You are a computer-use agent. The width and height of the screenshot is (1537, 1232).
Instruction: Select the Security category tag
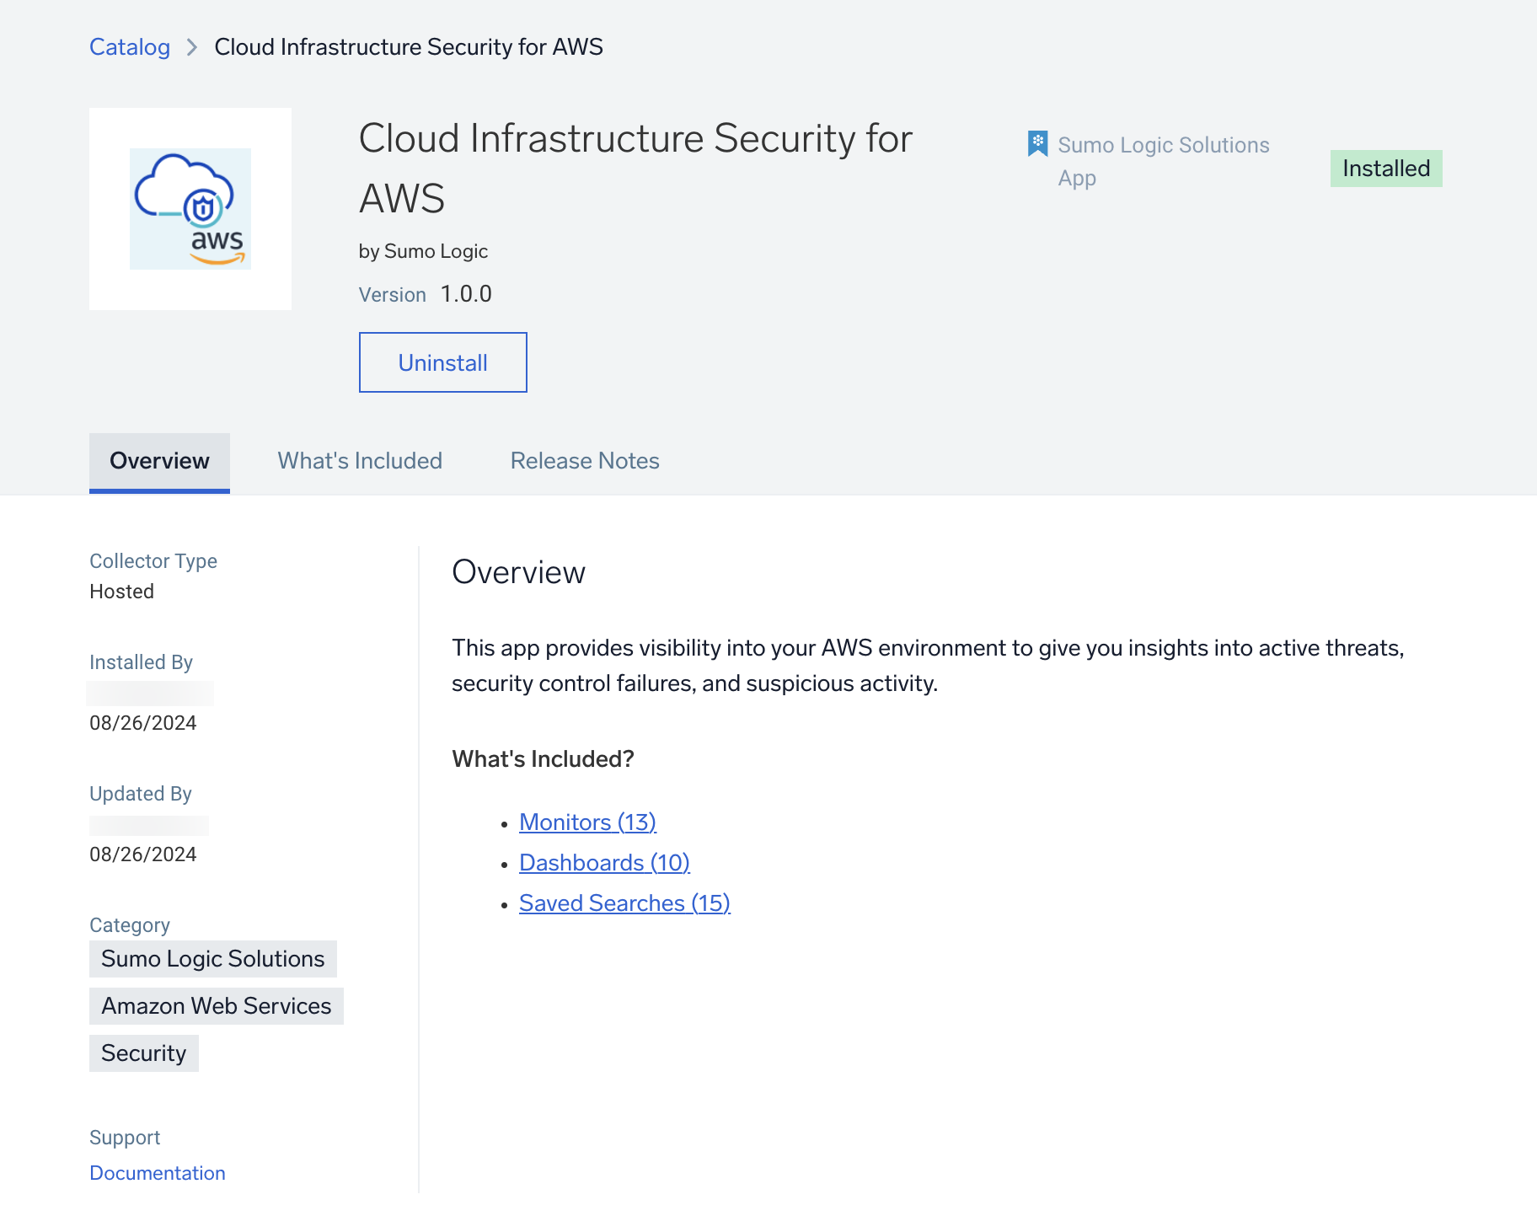click(144, 1053)
